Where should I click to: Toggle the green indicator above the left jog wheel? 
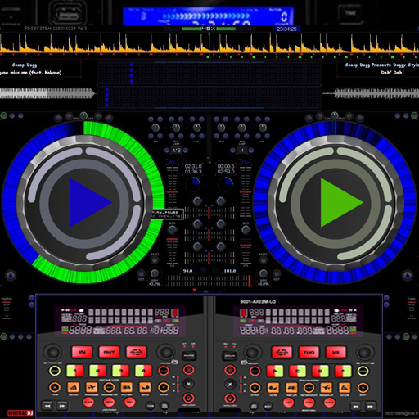[3, 116]
